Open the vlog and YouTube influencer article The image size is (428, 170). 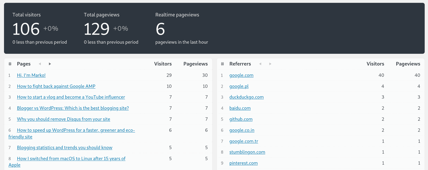coord(71,97)
